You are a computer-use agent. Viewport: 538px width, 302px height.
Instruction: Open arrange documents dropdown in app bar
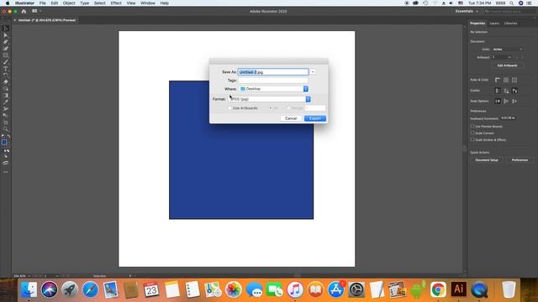pyautogui.click(x=36, y=11)
